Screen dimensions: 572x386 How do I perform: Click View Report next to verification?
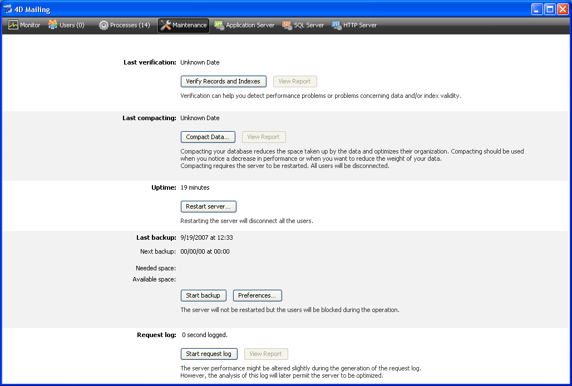pyautogui.click(x=295, y=81)
